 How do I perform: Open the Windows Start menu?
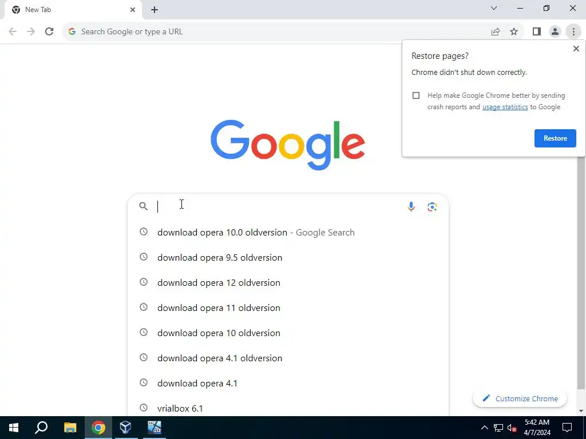click(14, 428)
